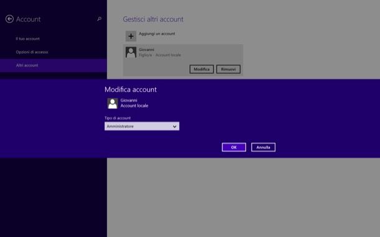This screenshot has height=237, width=380.
Task: Go back using the Account arrow icon
Action: coord(9,19)
